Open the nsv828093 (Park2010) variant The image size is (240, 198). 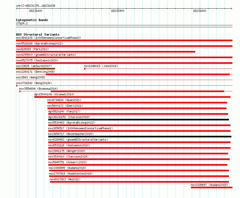(x=32, y=49)
